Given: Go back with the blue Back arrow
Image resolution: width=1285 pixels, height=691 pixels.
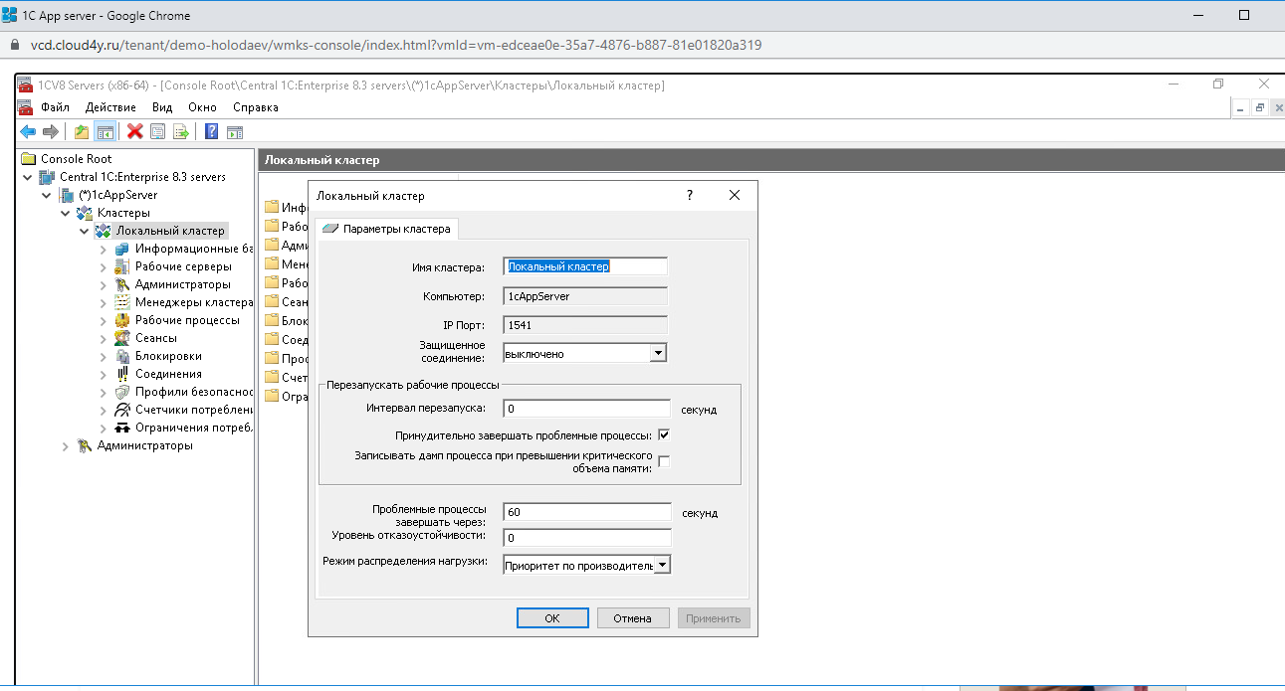Looking at the screenshot, I should point(28,131).
